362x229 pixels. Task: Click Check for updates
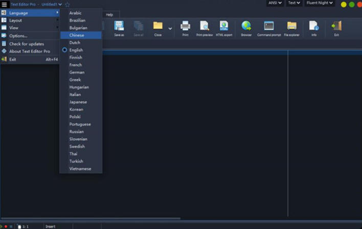(27, 44)
